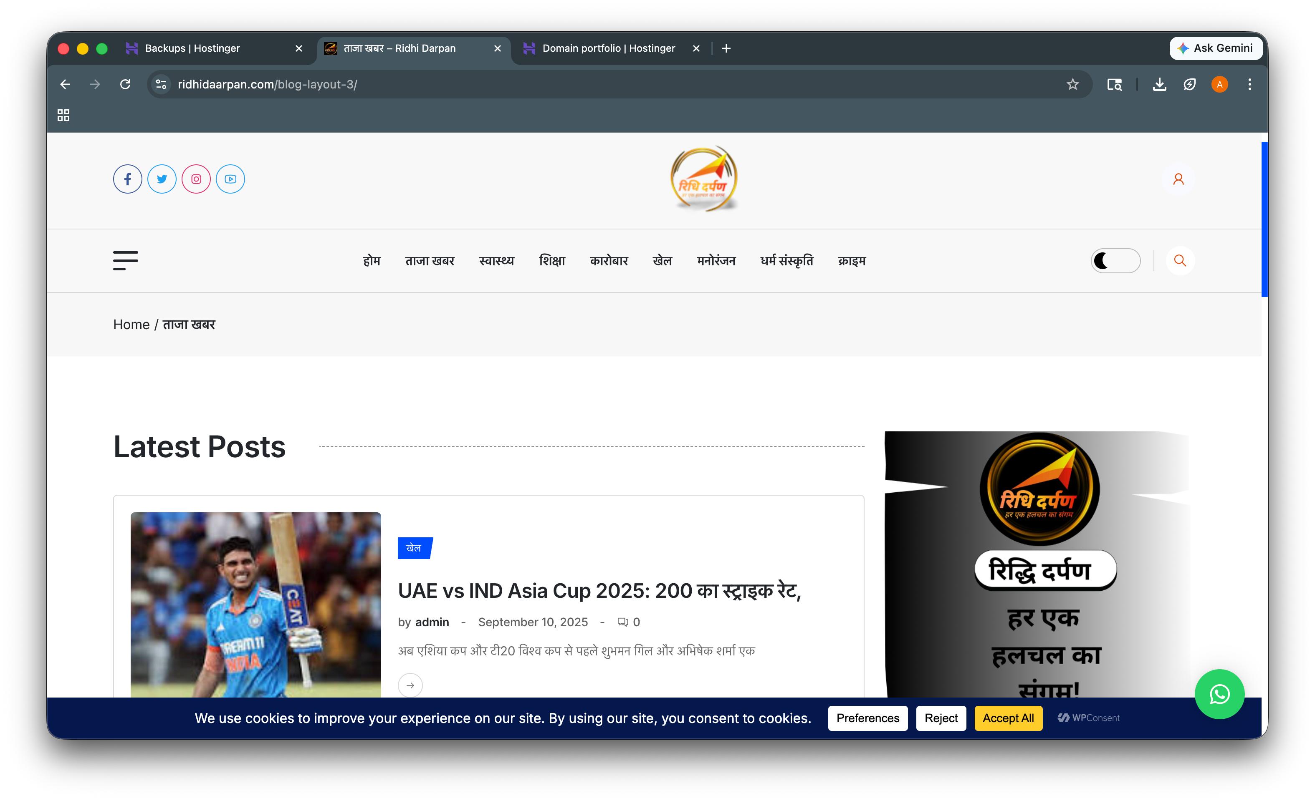The image size is (1315, 801).
Task: Open मनोरंजन in the navigation menu
Action: (x=716, y=261)
